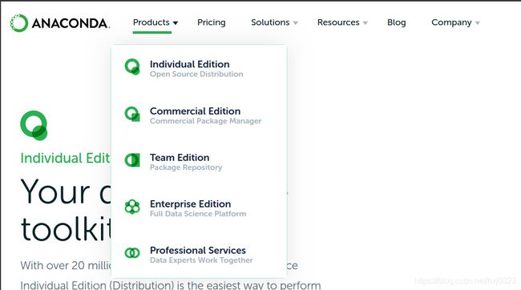
Task: Click the Individual Edition menu icon
Action: [x=132, y=66]
